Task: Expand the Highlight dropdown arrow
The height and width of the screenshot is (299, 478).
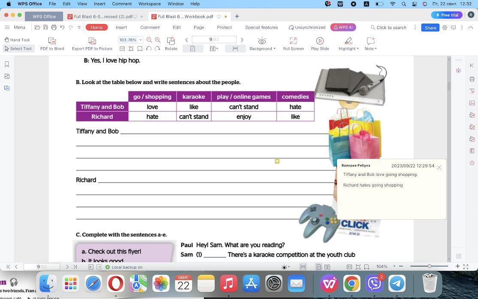Action: point(358,48)
